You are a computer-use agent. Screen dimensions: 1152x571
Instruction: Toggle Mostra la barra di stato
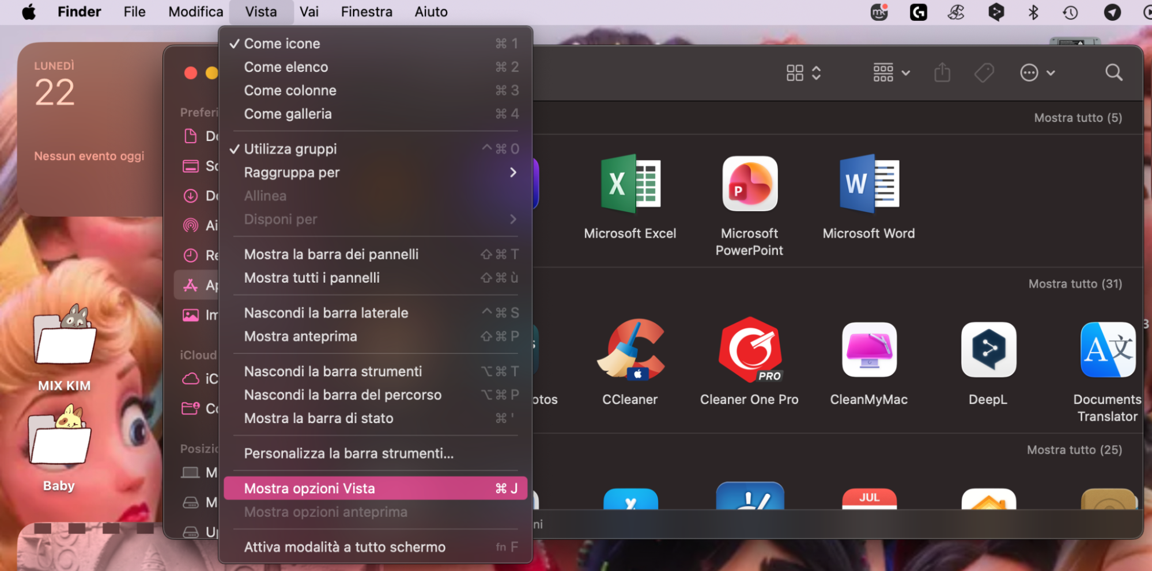pos(375,418)
